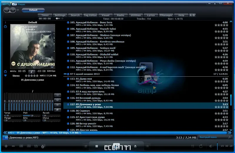Click the small info 'i' icon above recycle icon
235x153 pixels.
pyautogui.click(x=5, y=22)
